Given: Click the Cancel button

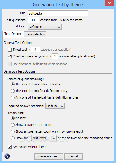Looking at the screenshot, I should (73, 156).
